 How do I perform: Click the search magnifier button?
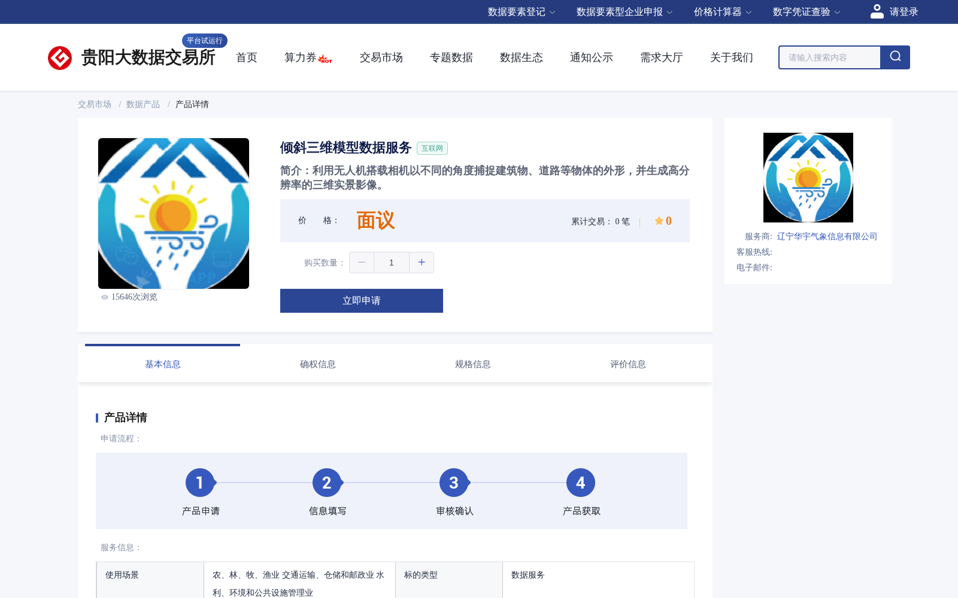[895, 57]
